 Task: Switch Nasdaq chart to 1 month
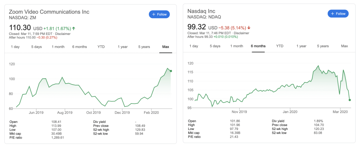[237, 46]
